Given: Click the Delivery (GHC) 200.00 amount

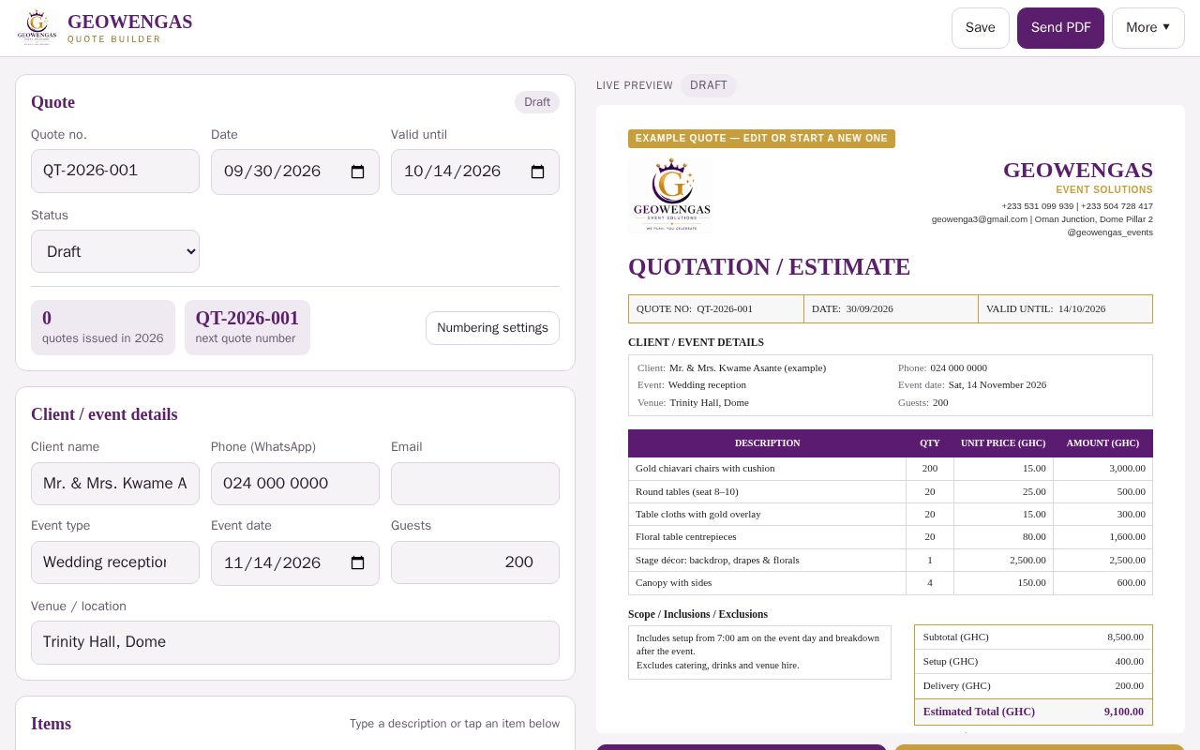Looking at the screenshot, I should [x=1130, y=685].
